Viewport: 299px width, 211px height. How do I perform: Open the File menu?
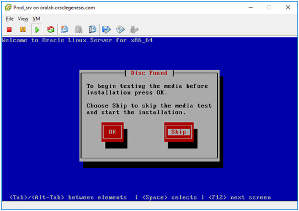10,19
